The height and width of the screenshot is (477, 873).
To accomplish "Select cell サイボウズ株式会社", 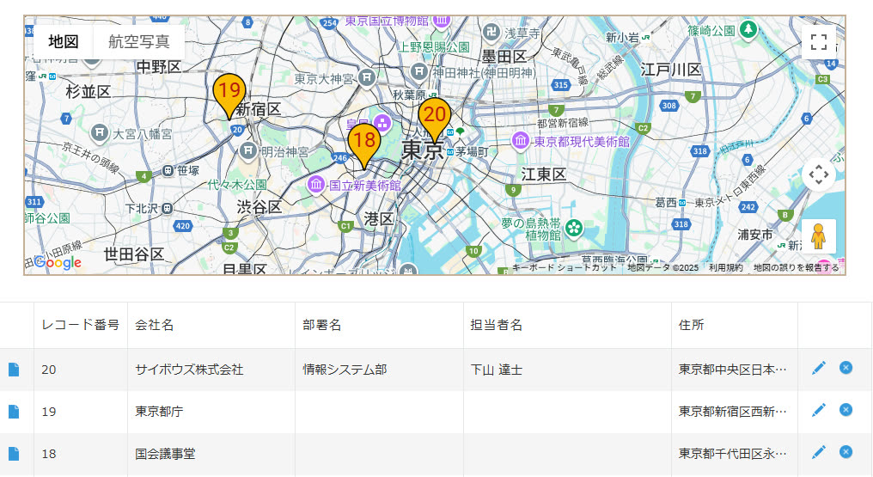I will point(211,370).
